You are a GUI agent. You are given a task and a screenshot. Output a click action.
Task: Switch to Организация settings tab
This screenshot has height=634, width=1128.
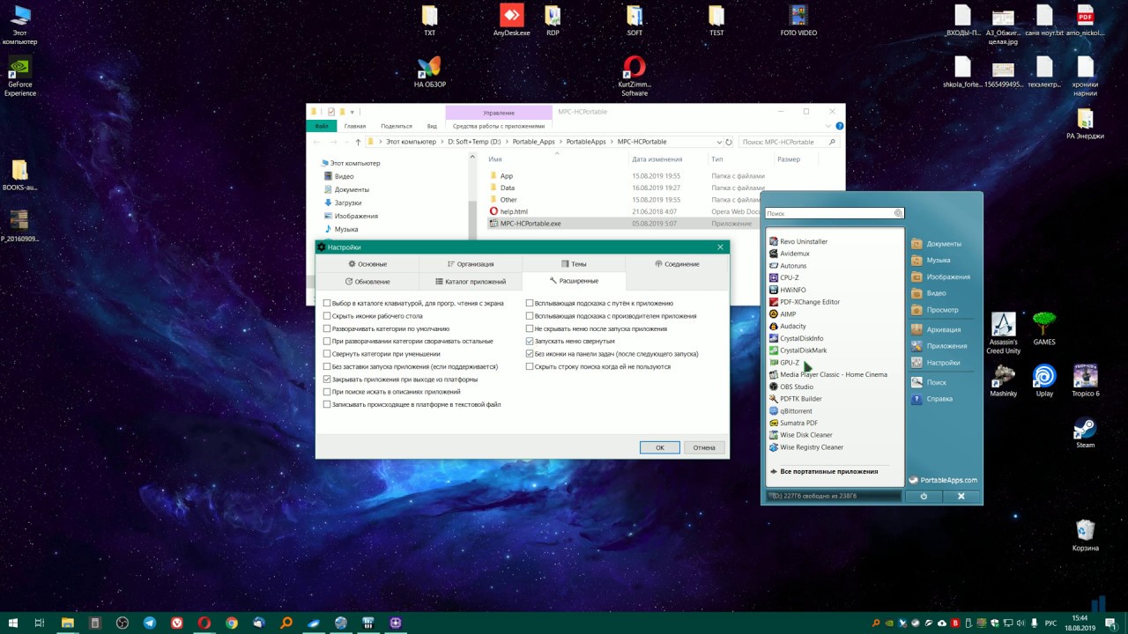coord(470,264)
